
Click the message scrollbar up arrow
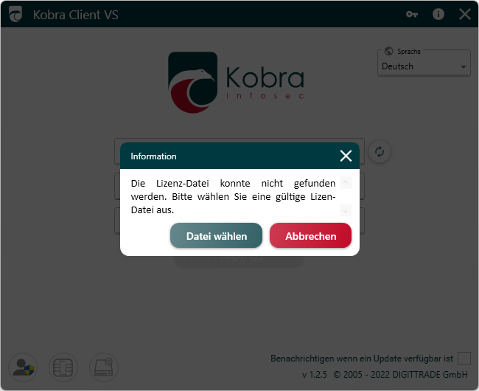coord(346,182)
